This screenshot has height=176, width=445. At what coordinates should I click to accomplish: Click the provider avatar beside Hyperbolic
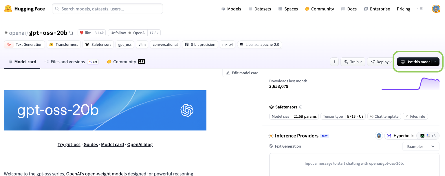coord(379,136)
